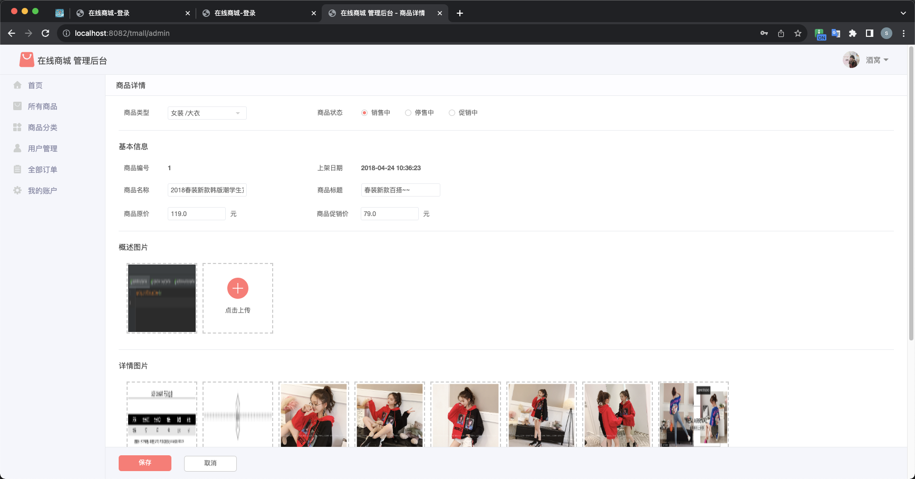This screenshot has width=915, height=479.
Task: Open the 女装/大衣 商品类型 dropdown
Action: coord(206,113)
